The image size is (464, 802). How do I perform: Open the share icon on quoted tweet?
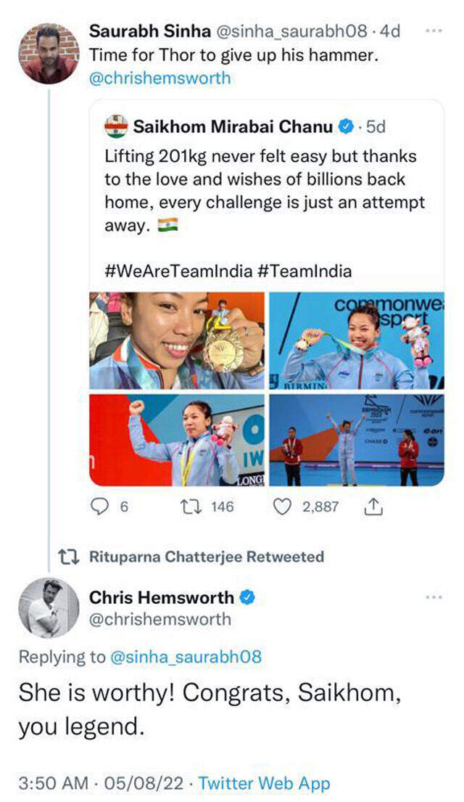[x=373, y=507]
